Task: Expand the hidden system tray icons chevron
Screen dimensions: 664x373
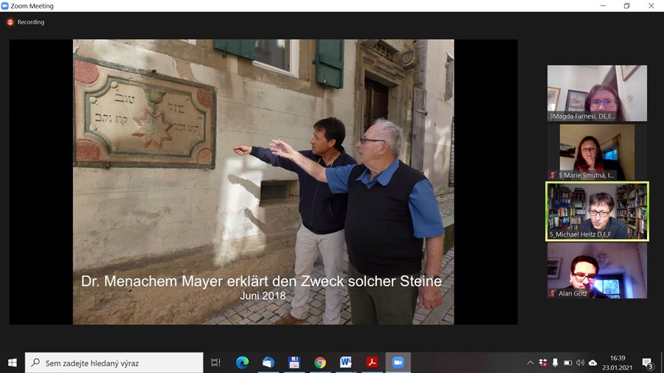Action: pyautogui.click(x=530, y=363)
